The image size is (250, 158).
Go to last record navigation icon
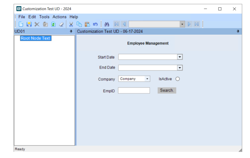[197, 24]
